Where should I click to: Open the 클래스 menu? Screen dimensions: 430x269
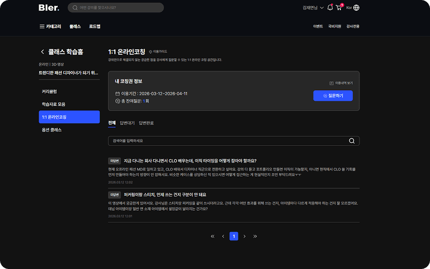pyautogui.click(x=75, y=26)
